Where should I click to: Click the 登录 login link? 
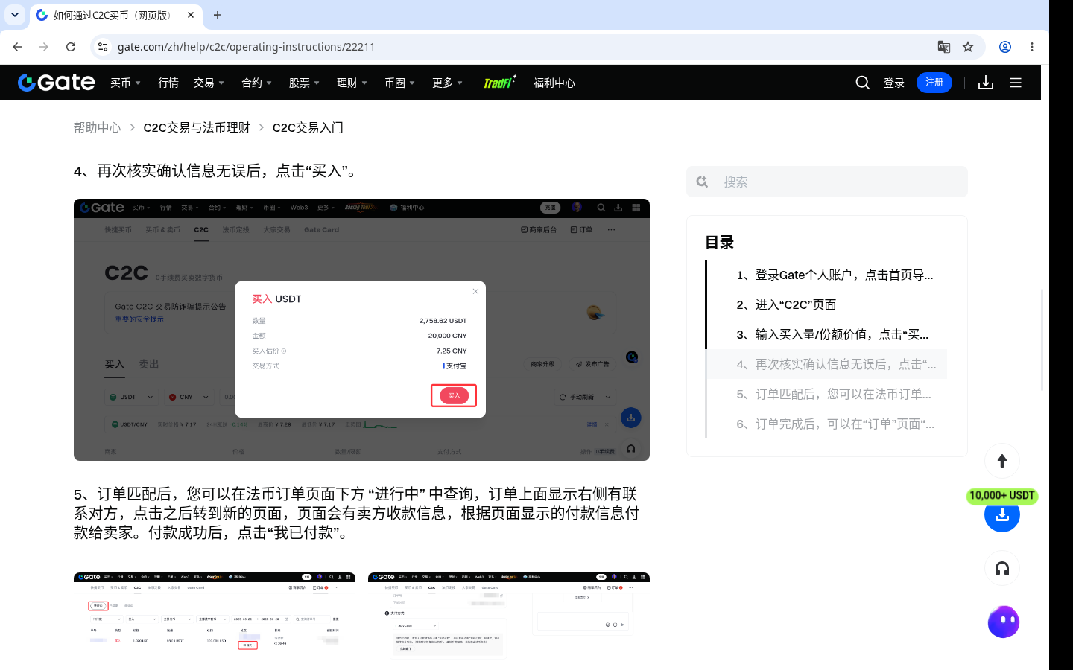click(894, 83)
